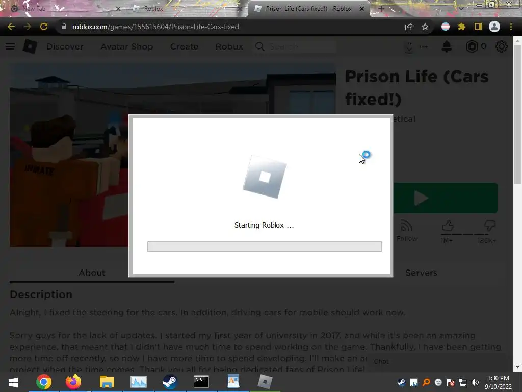Image resolution: width=522 pixels, height=392 pixels.
Task: Click the title Prison Life (Cars fixed!)
Action: tap(417, 88)
